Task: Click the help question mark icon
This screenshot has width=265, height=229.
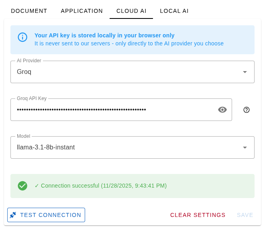Action: tap(247, 110)
